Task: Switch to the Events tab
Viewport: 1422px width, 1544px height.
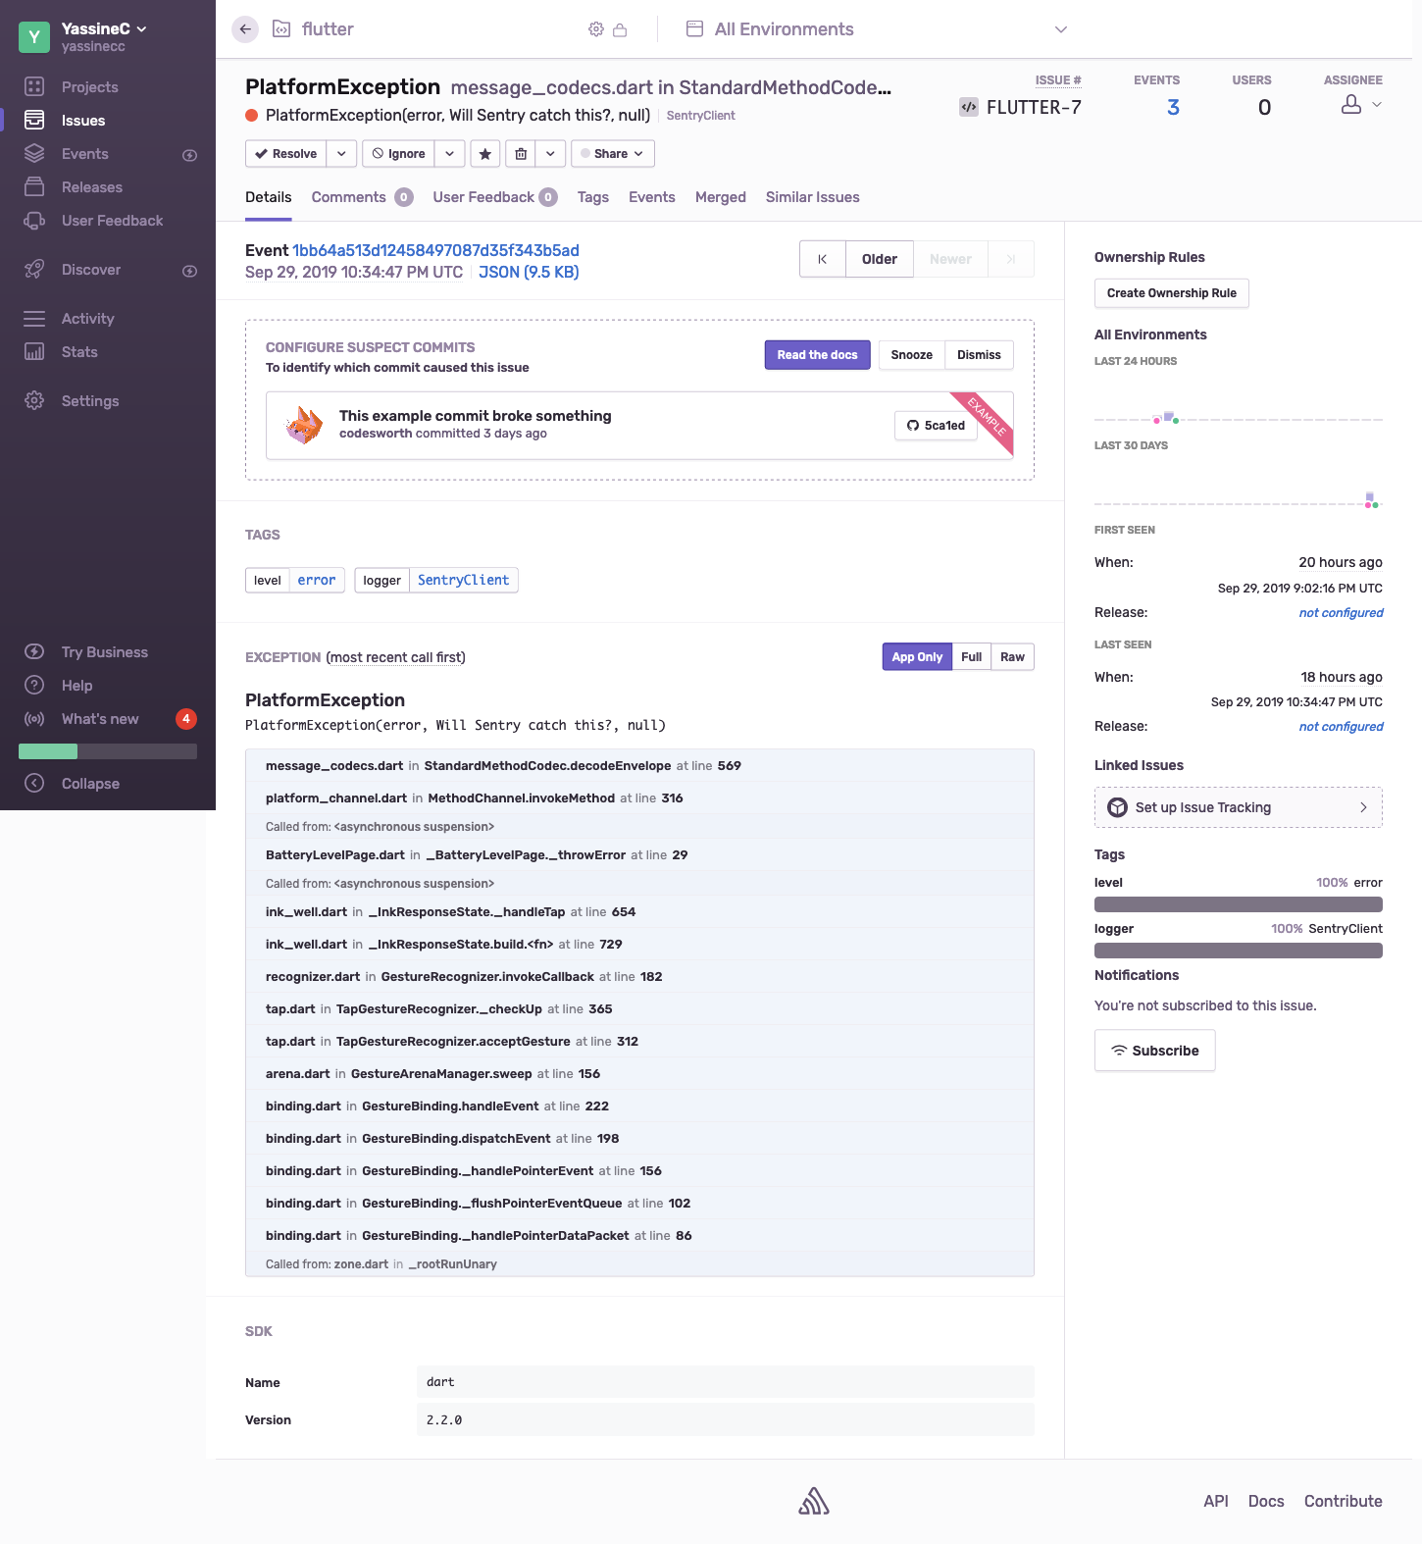Action: 652,197
